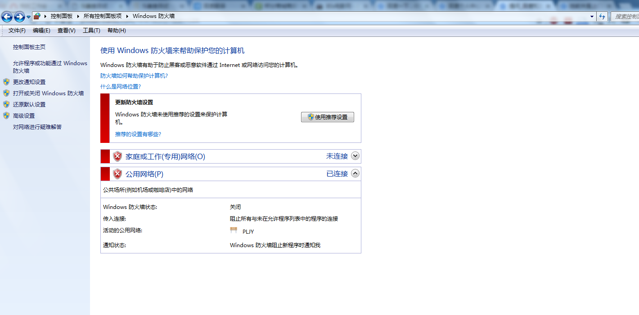The height and width of the screenshot is (315, 639).
Task: Click the 使用推荐设置 button
Action: 328,117
